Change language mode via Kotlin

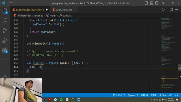[x=163, y=95]
